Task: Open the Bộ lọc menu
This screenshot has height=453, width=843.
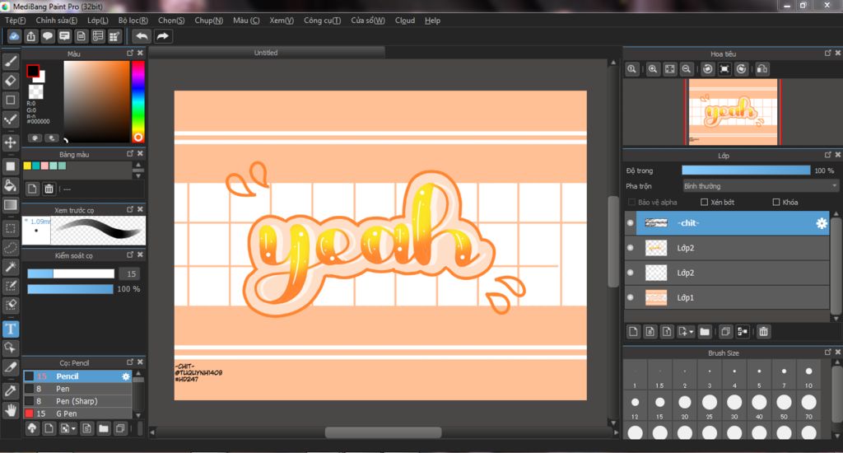Action: [133, 21]
